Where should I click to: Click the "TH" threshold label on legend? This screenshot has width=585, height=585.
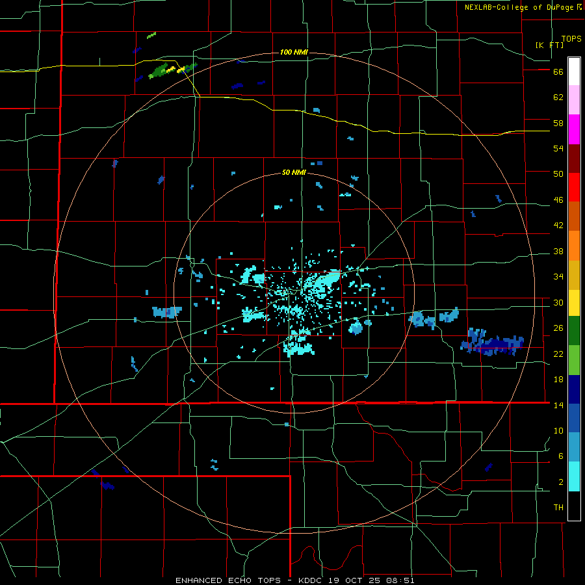click(558, 508)
